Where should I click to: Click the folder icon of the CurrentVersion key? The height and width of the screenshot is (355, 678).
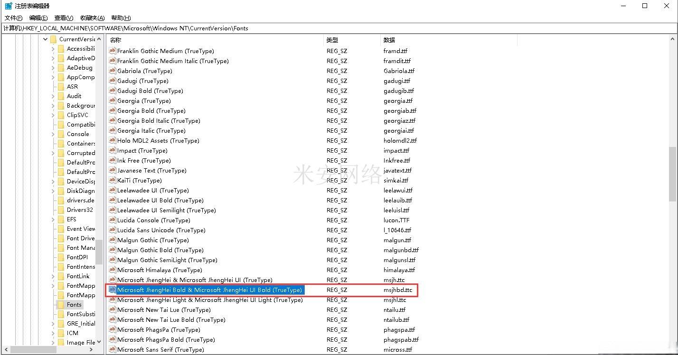tap(53, 39)
